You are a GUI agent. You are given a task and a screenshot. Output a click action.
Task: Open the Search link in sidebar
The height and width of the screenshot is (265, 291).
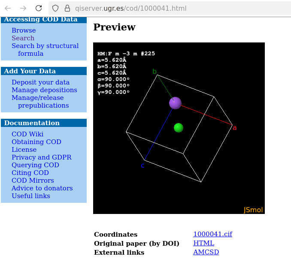[x=23, y=38]
